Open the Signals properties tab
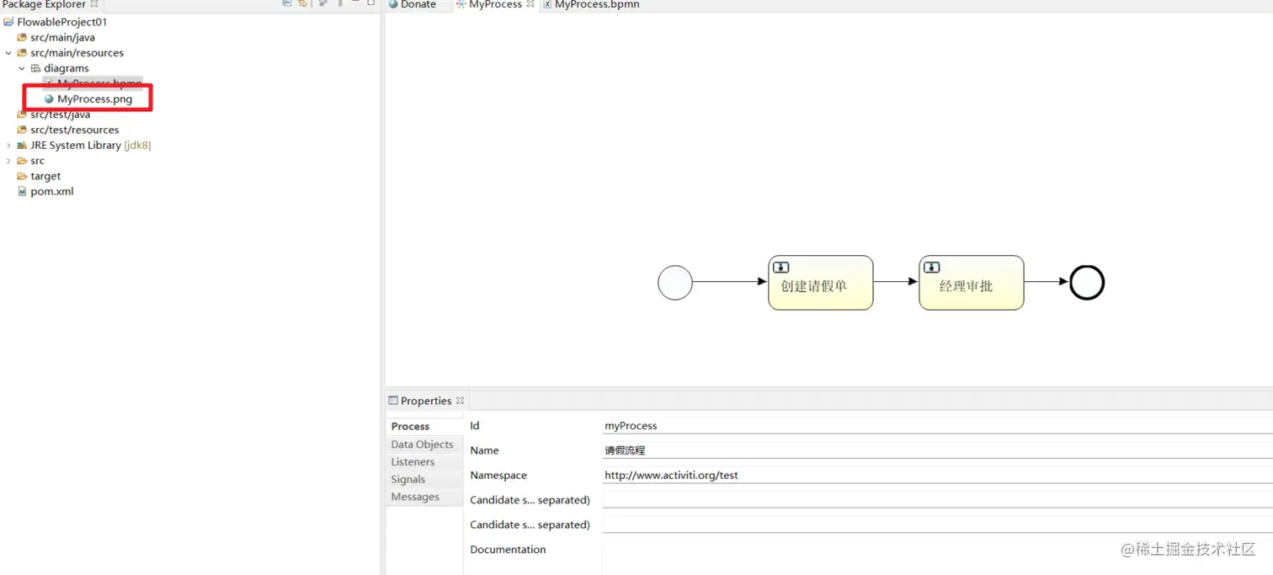The image size is (1273, 575). click(424, 480)
